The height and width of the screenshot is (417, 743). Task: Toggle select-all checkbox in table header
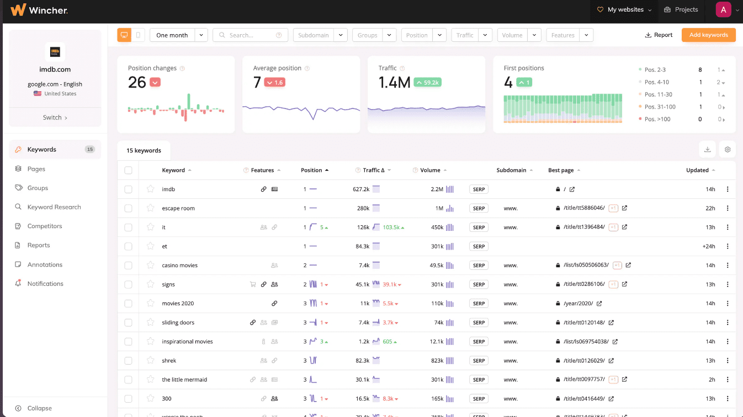click(x=128, y=170)
